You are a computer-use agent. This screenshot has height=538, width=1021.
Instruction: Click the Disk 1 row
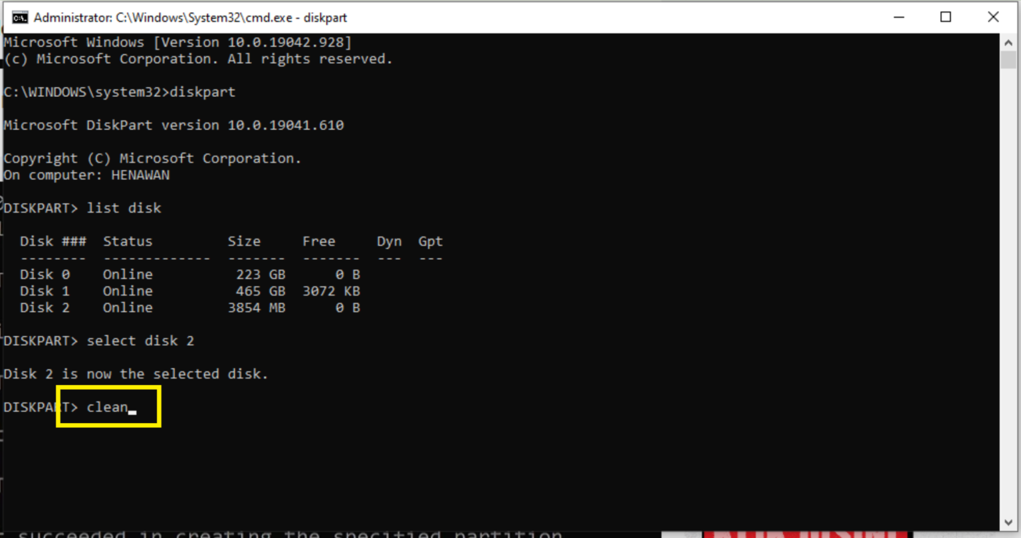click(190, 291)
